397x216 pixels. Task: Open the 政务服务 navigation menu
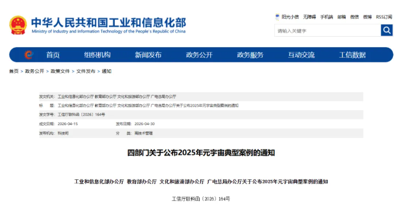250,55
